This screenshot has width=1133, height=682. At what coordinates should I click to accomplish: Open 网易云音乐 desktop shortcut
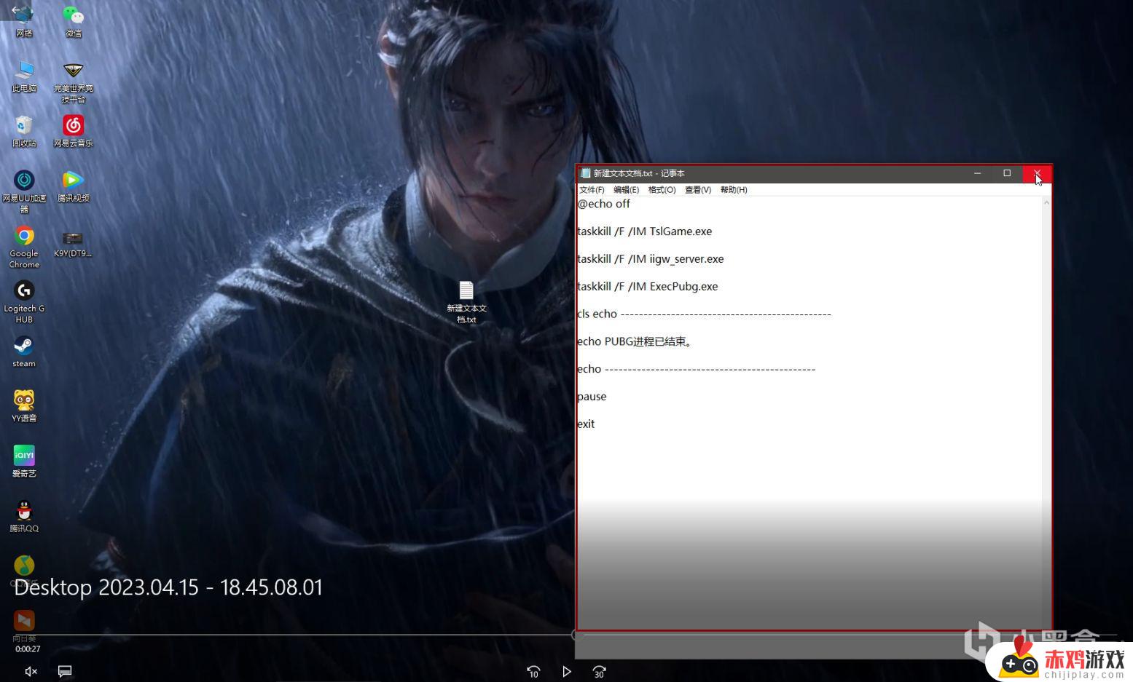click(73, 131)
